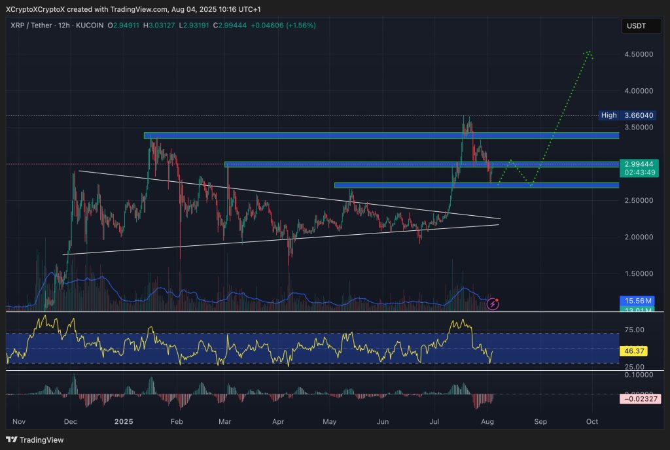Select the lowest blue support zone rectangle
The width and height of the screenshot is (670, 450).
point(476,185)
